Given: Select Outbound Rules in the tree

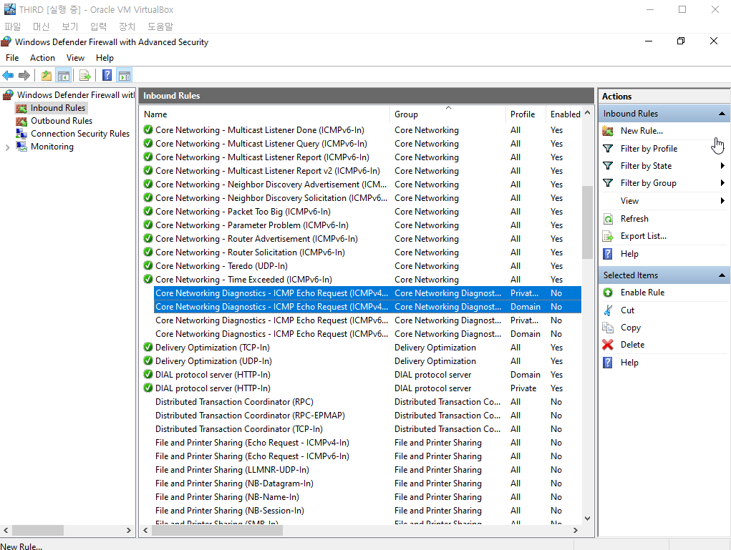Looking at the screenshot, I should pos(62,121).
